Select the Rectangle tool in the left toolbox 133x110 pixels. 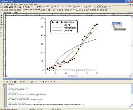pos(1,25)
